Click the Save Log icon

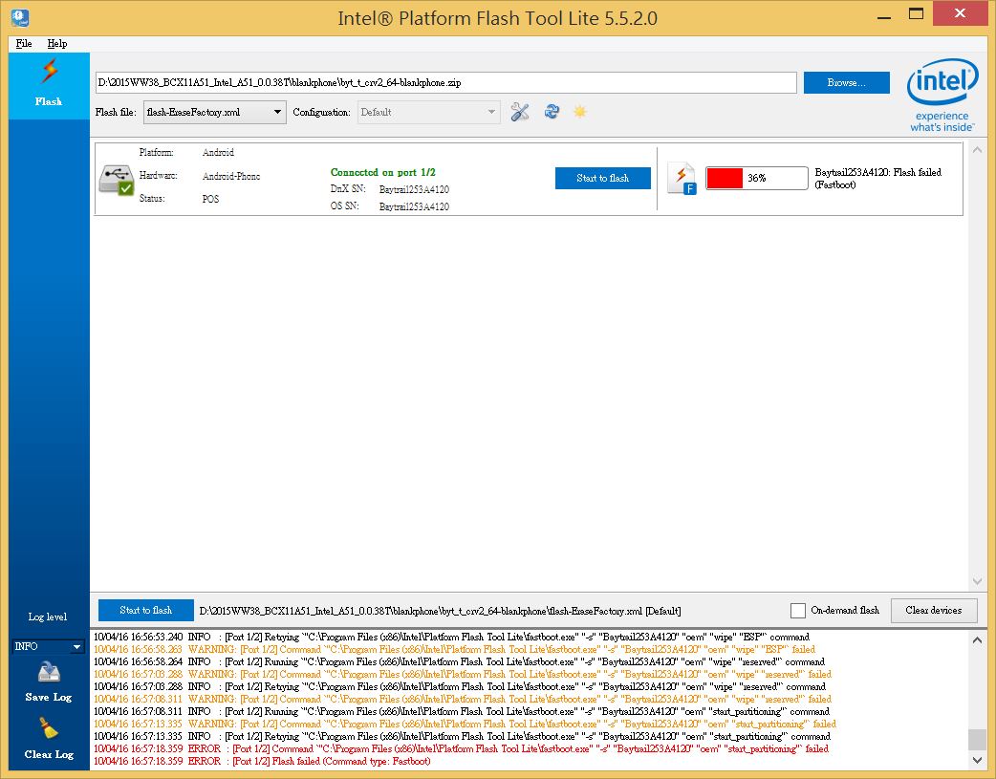click(49, 673)
